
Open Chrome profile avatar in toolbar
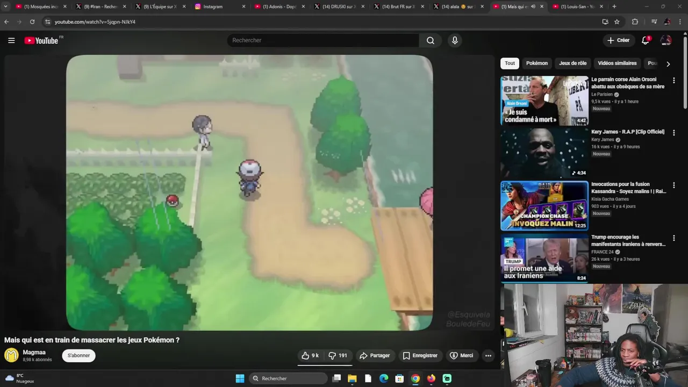[x=667, y=21]
